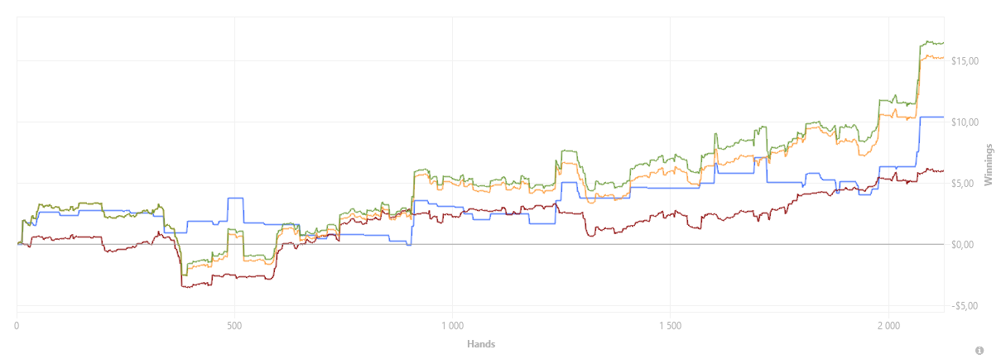Select the $10,00 y-axis label

point(965,122)
